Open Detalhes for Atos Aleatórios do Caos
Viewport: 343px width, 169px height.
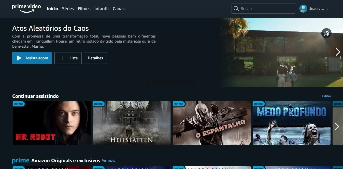tap(95, 58)
